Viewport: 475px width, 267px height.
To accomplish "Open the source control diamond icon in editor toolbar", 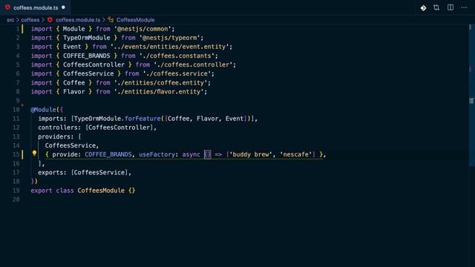I will 423,8.
